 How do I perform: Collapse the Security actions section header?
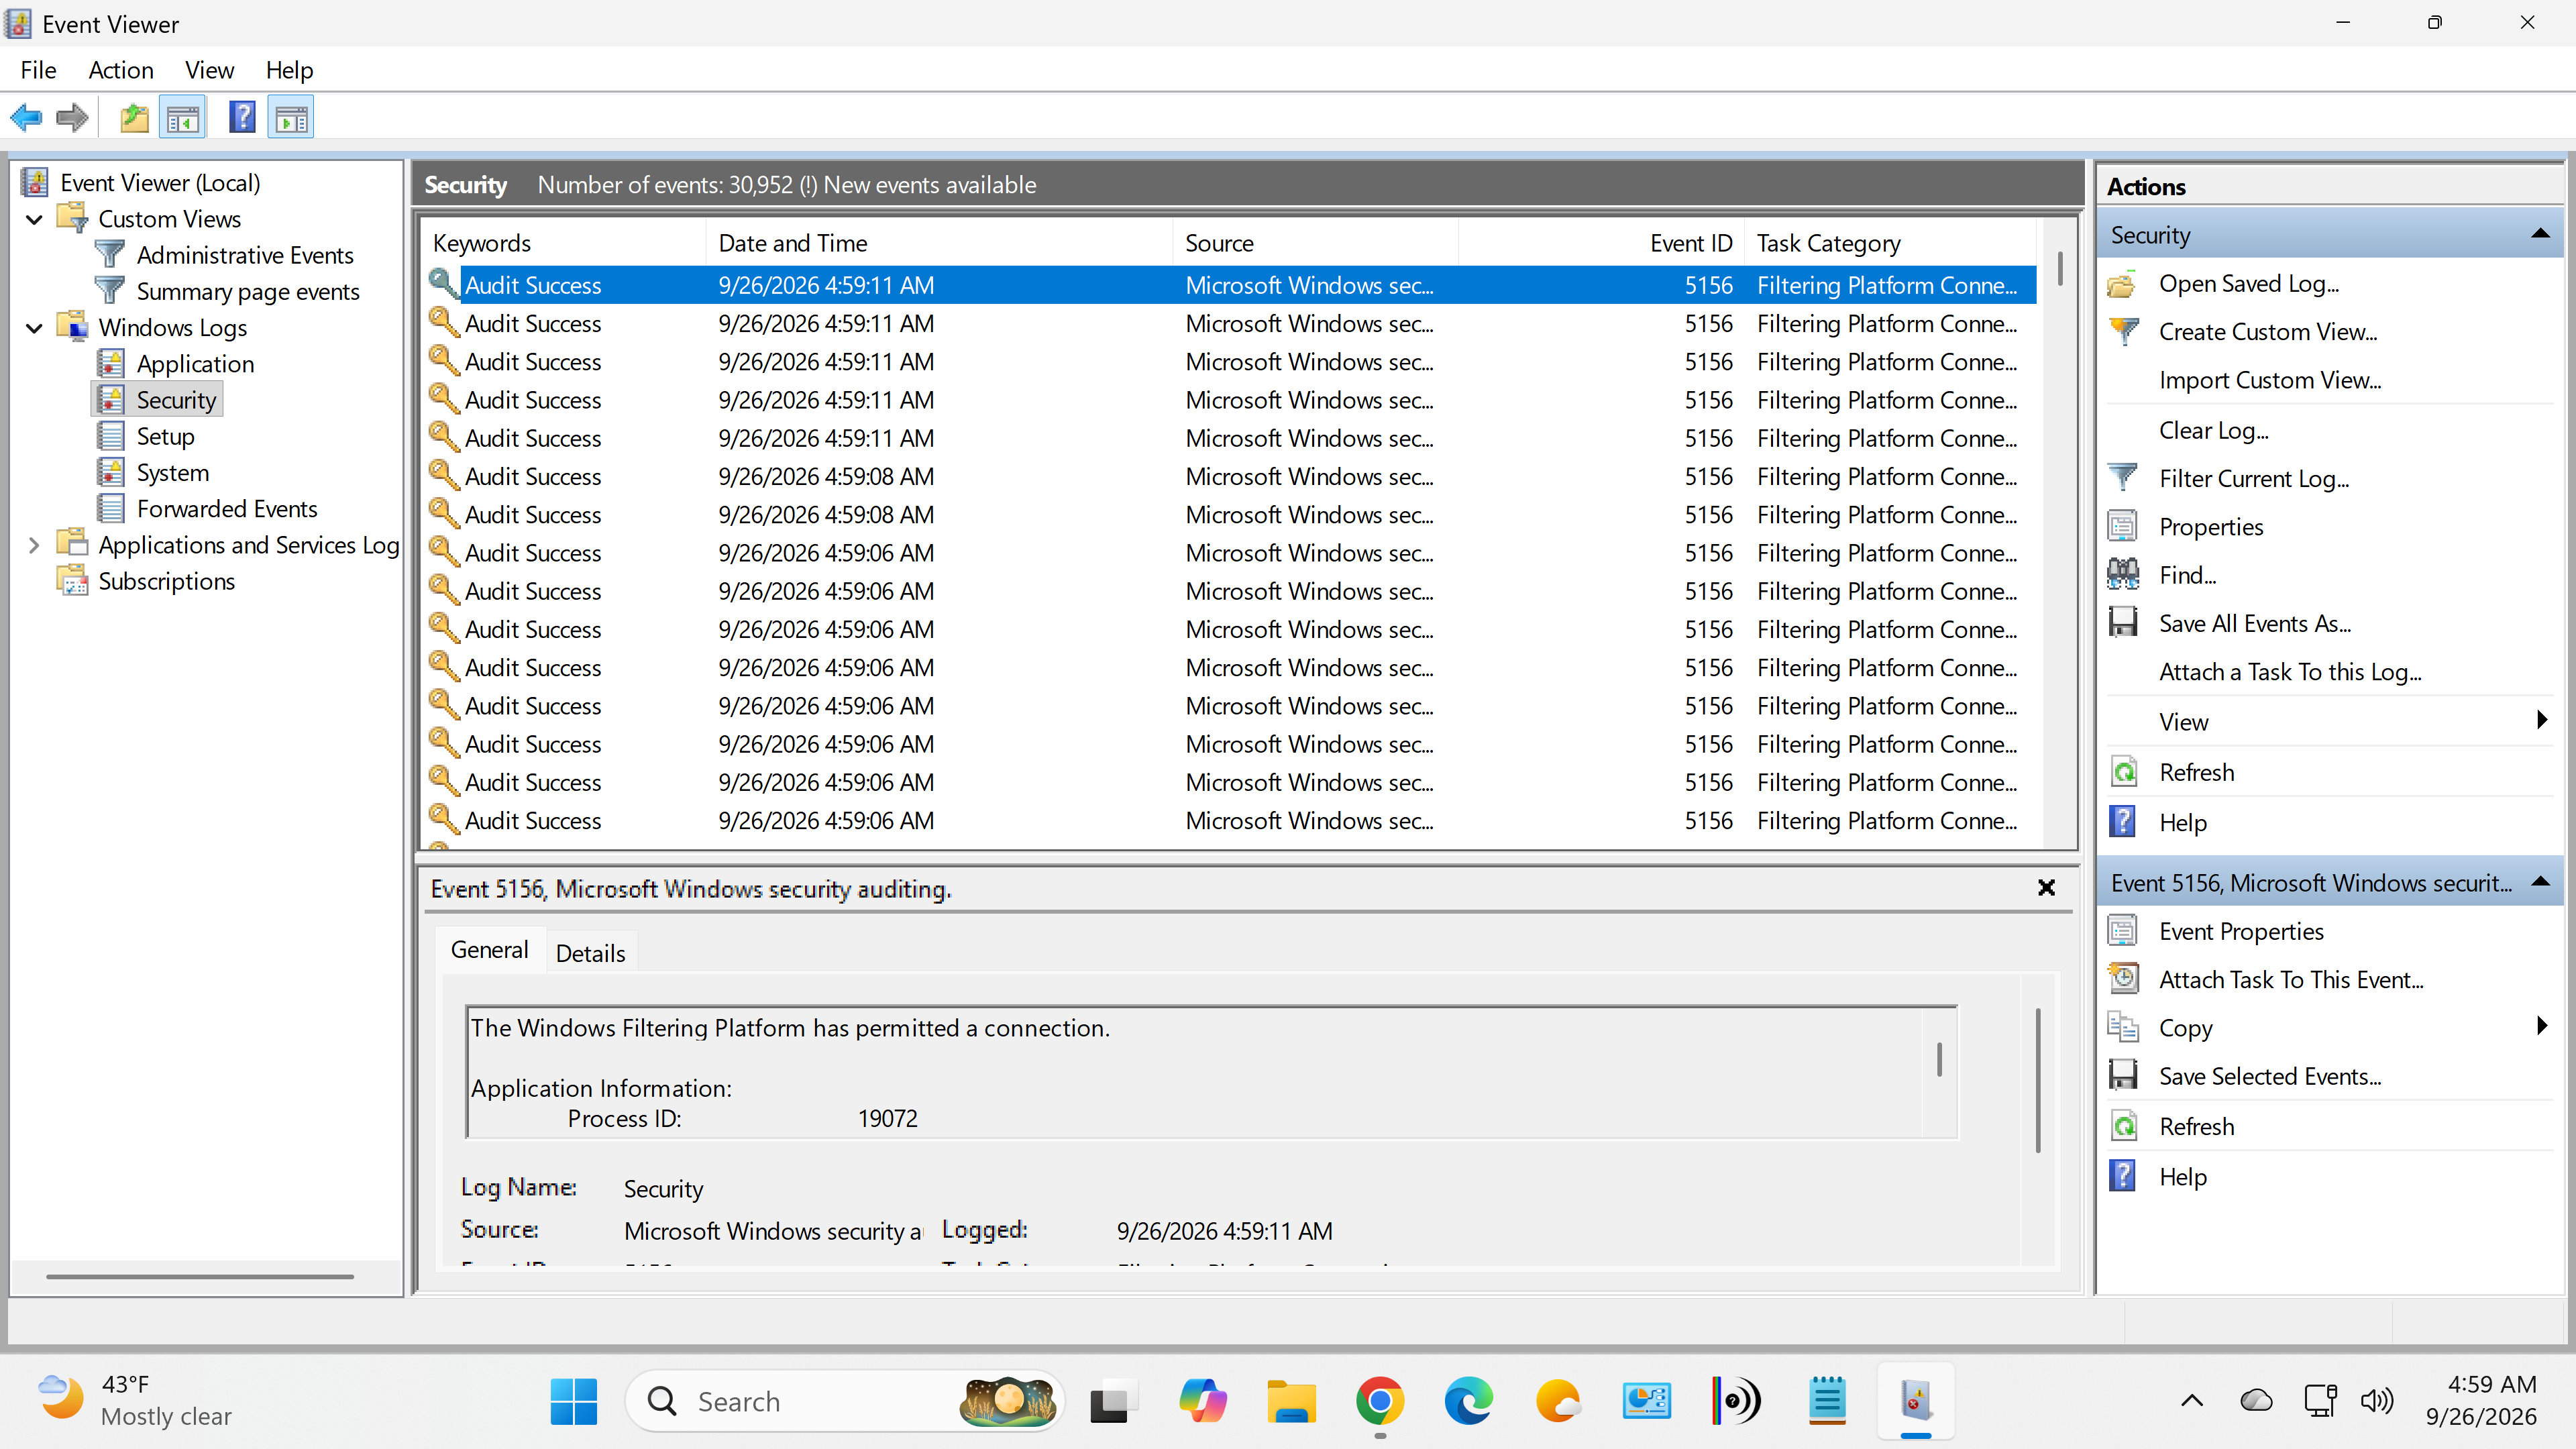coord(2540,235)
